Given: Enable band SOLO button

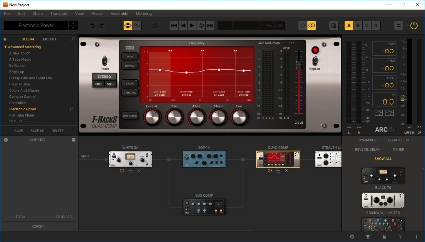Looking at the screenshot, I should pos(130,57).
